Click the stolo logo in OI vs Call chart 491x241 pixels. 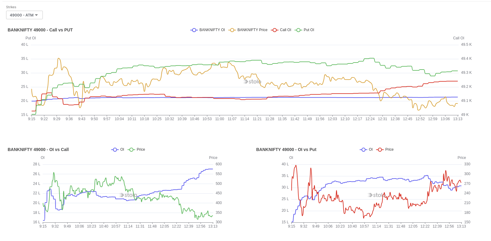[128, 195]
